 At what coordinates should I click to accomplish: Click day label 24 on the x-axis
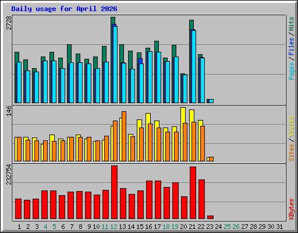218,227
